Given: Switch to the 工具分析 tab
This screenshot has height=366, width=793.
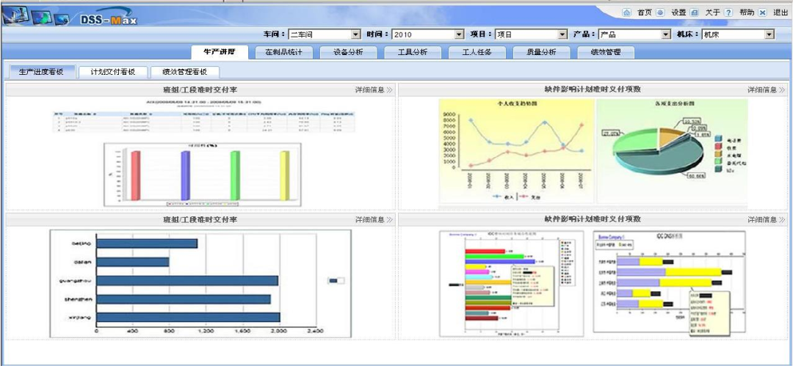Looking at the screenshot, I should (413, 53).
